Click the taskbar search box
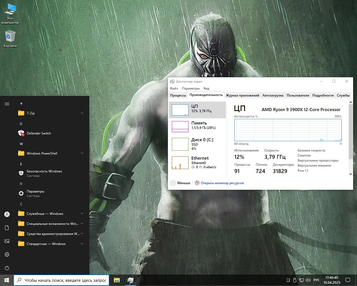The width and height of the screenshot is (357, 286). tap(61, 280)
